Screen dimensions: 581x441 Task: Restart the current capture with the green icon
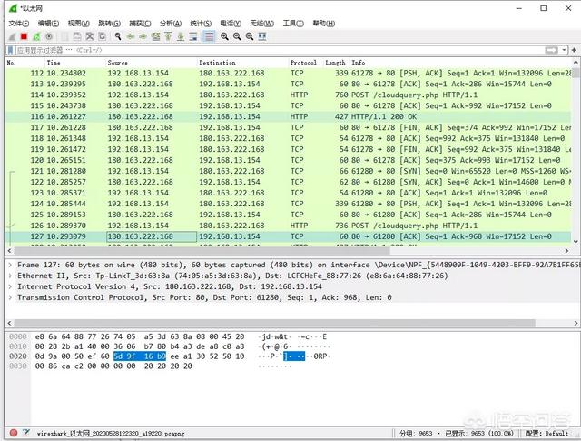pos(36,36)
